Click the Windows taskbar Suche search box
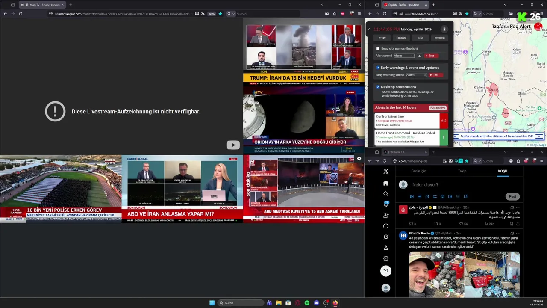The width and height of the screenshot is (547, 308). (241, 303)
